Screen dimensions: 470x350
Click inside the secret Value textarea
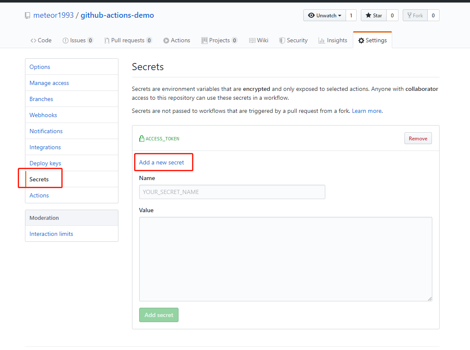(286, 259)
